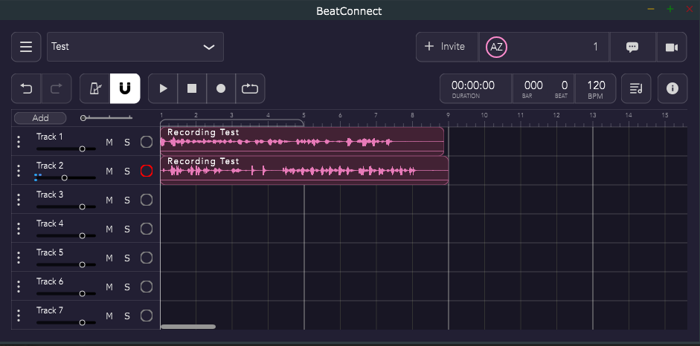Open Track 4 options menu dots

tap(19, 229)
